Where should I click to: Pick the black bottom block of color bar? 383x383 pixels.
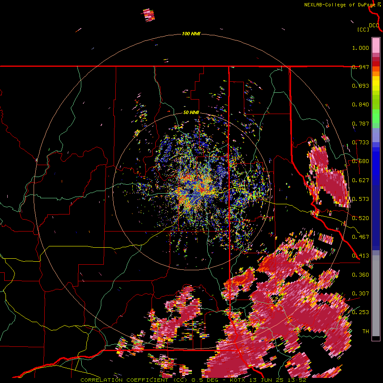376,338
